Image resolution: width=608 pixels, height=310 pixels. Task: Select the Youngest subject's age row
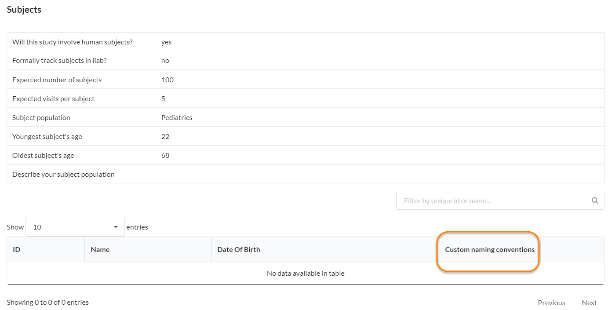click(x=47, y=136)
